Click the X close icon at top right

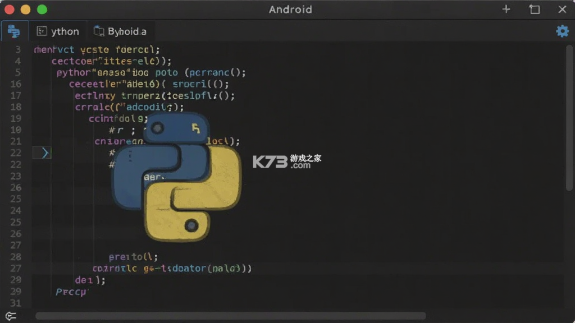pyautogui.click(x=562, y=9)
